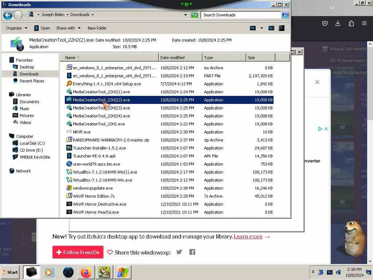Select the RANSOMWARE-WANNACRY-2.0-master.zip icon

pos(69,140)
